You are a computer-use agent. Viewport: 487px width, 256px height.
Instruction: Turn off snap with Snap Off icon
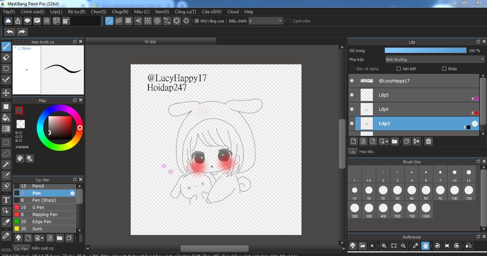pos(109,21)
